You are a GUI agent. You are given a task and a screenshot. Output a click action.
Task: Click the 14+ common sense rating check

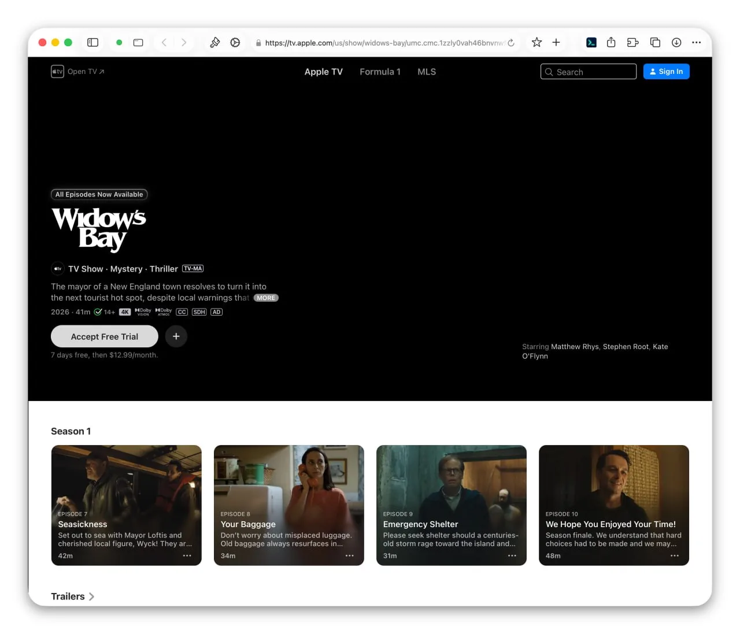pos(105,312)
